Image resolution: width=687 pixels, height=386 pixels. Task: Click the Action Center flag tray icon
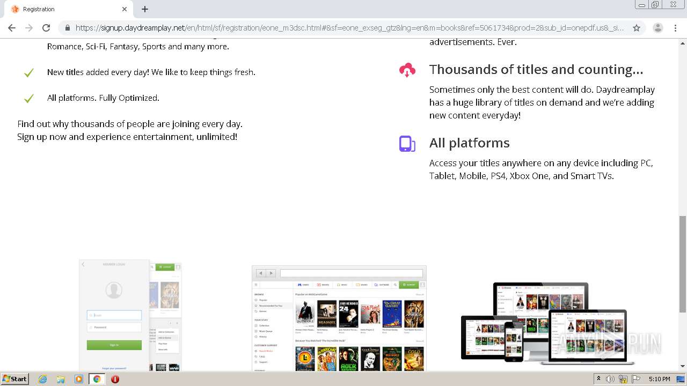636,379
